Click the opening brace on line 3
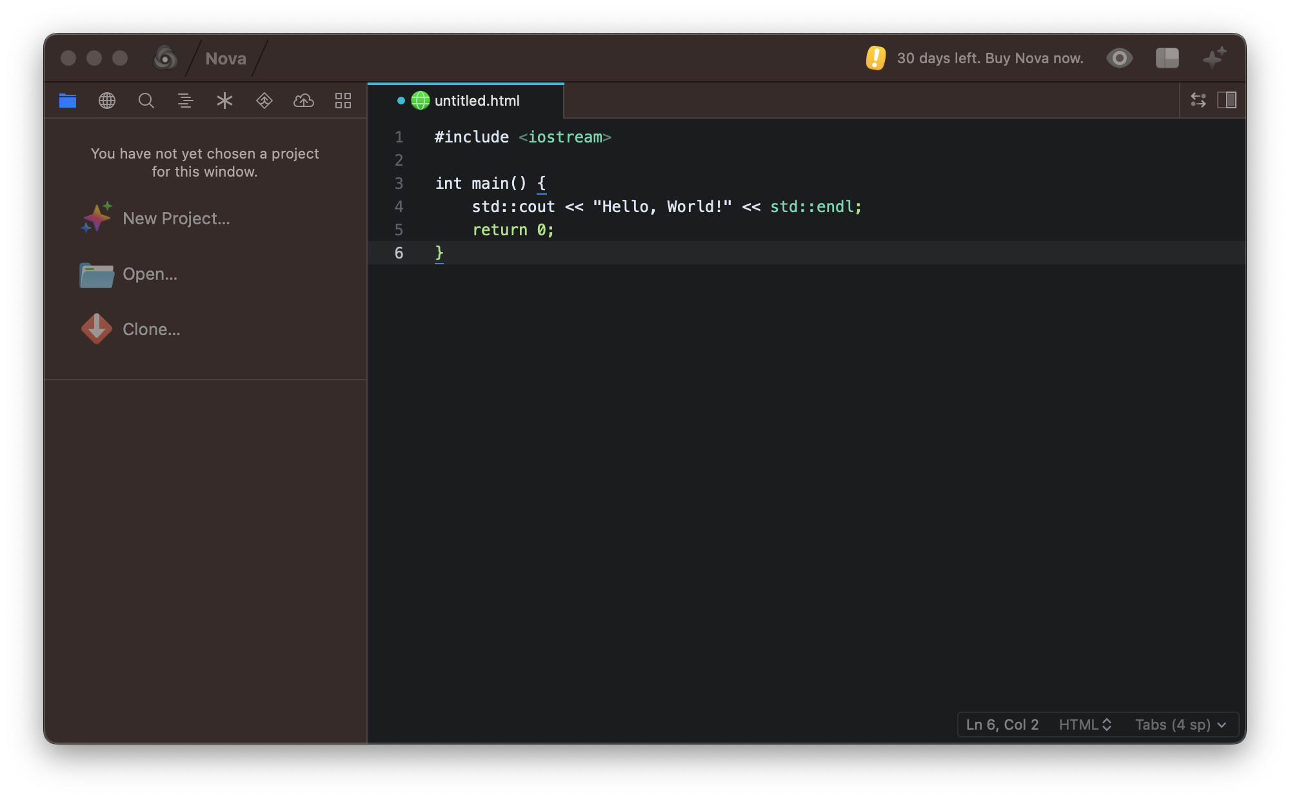The width and height of the screenshot is (1290, 798). [x=542, y=184]
